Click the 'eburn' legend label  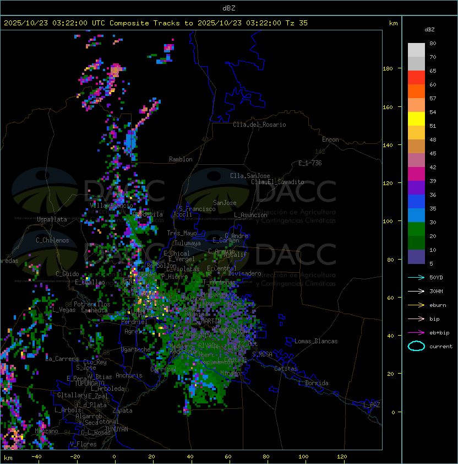coord(438,305)
